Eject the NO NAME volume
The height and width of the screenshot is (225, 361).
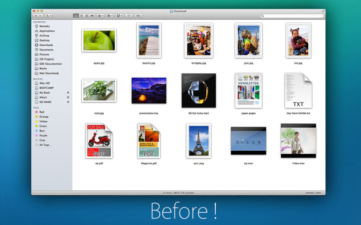(68, 102)
